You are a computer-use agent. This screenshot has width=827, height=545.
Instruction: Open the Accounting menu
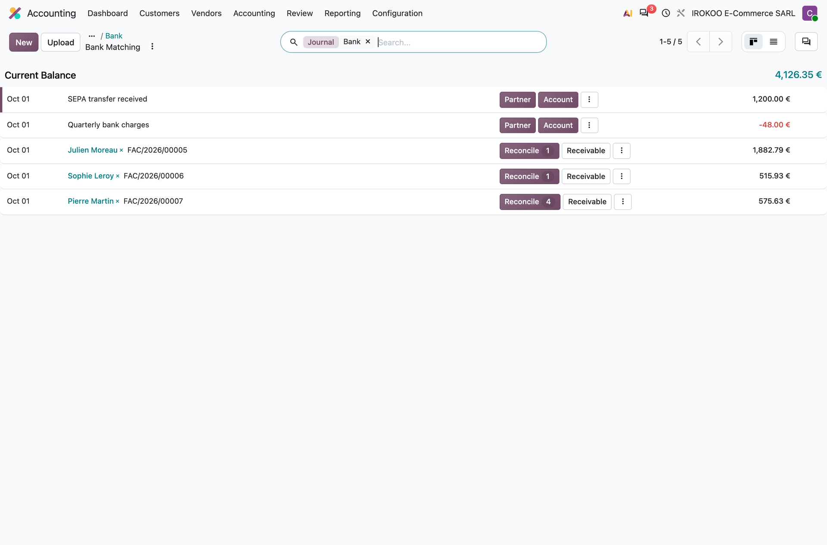pyautogui.click(x=254, y=13)
